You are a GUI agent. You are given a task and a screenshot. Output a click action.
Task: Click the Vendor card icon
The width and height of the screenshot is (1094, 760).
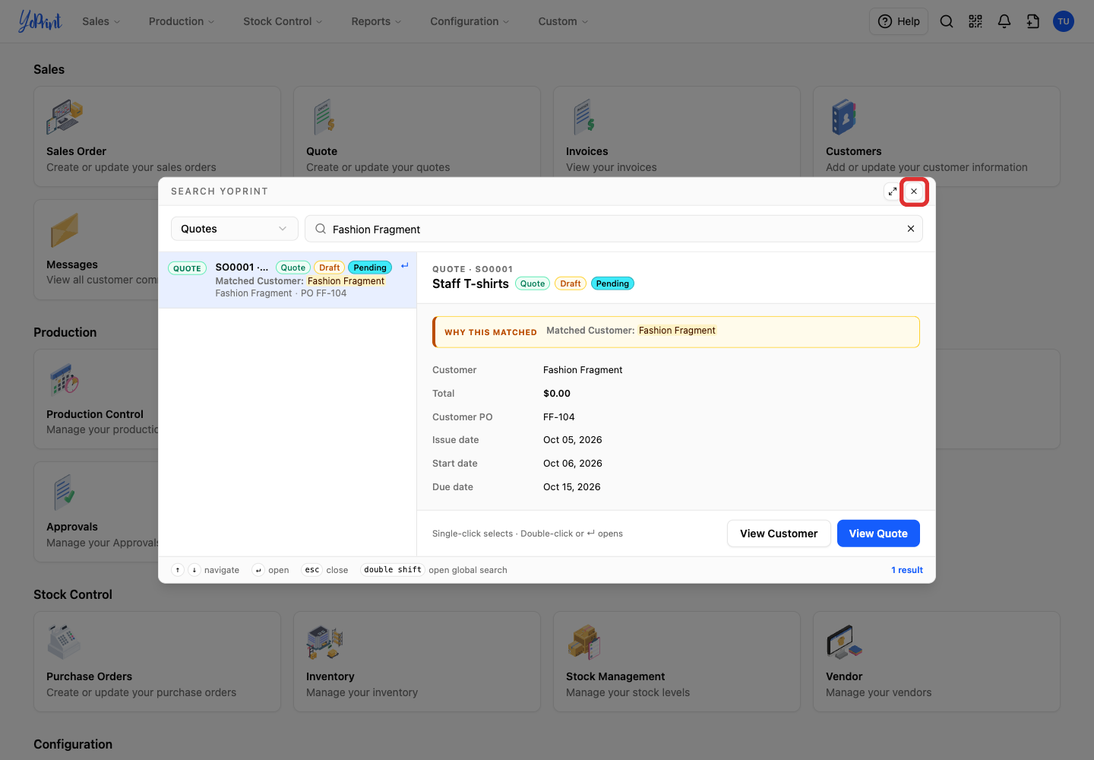pyautogui.click(x=844, y=642)
